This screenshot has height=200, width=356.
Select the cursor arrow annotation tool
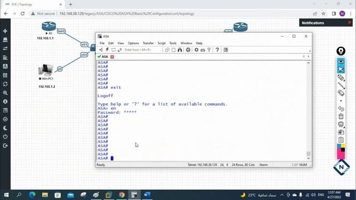341,69
